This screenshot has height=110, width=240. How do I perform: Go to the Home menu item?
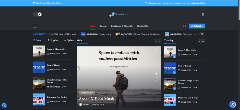93,26
